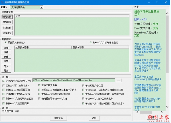Click the 添加文件 button
Image resolution: width=171 pixels, height=123 pixels.
tap(7, 17)
